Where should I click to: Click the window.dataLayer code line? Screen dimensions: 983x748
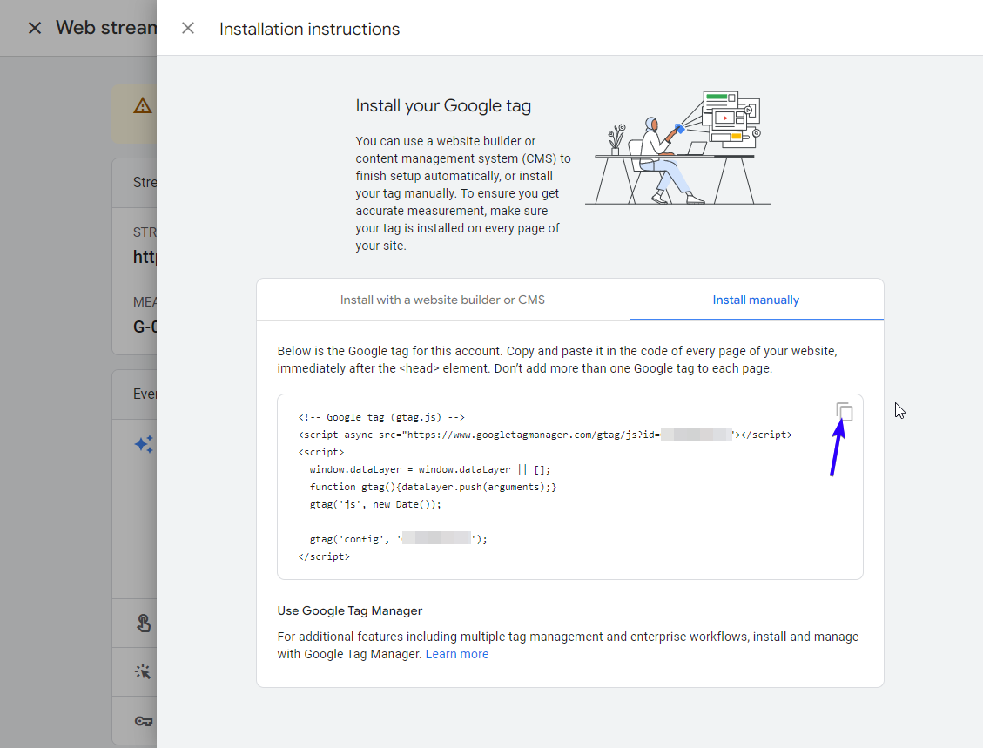point(429,469)
